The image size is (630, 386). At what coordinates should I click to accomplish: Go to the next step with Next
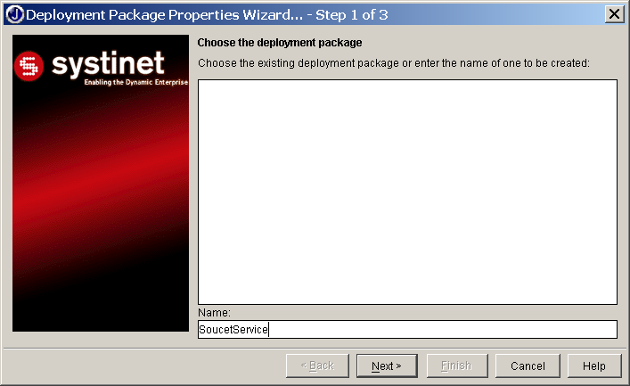[x=387, y=365]
